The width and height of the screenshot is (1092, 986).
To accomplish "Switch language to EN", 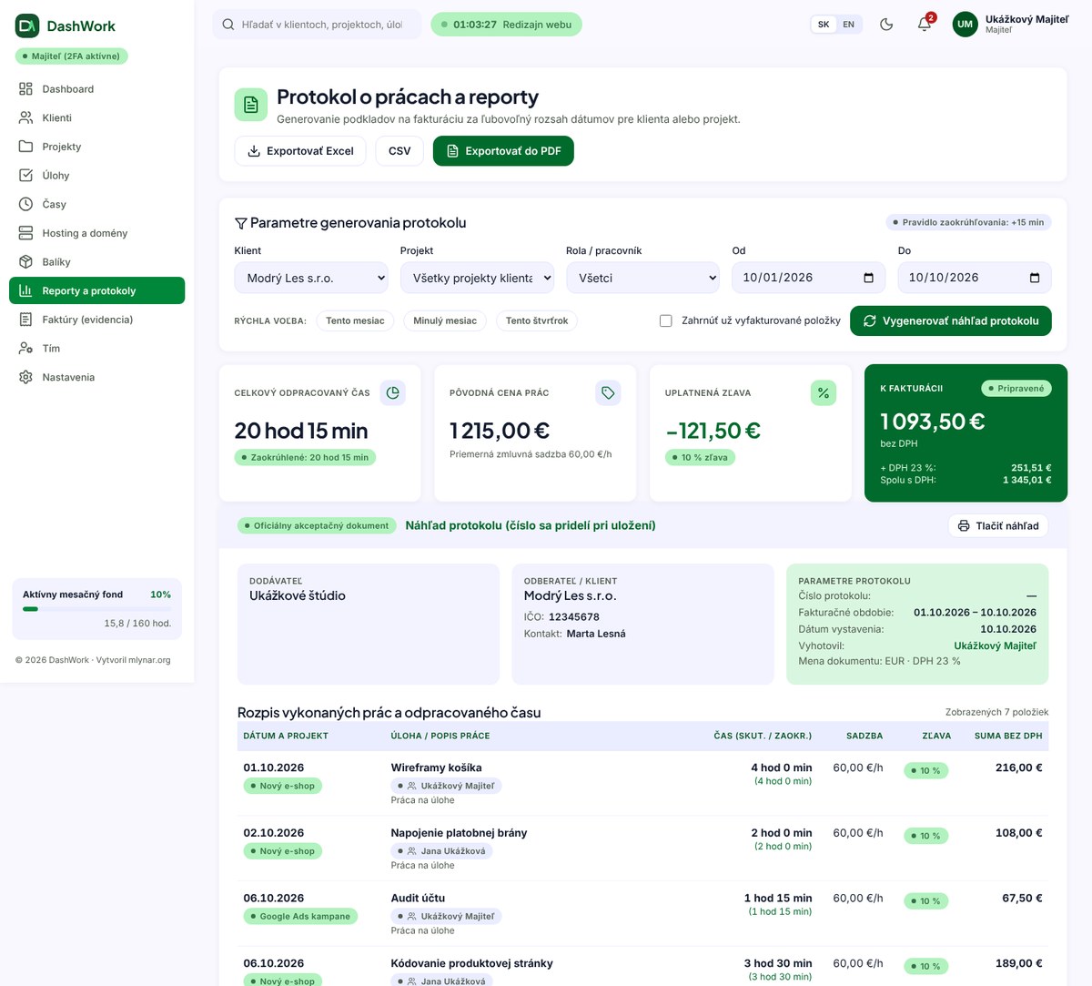I will click(x=848, y=25).
